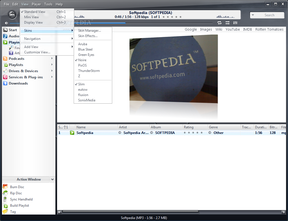
Task: Click the Drives & Devices disc icon
Action: tap(5, 71)
